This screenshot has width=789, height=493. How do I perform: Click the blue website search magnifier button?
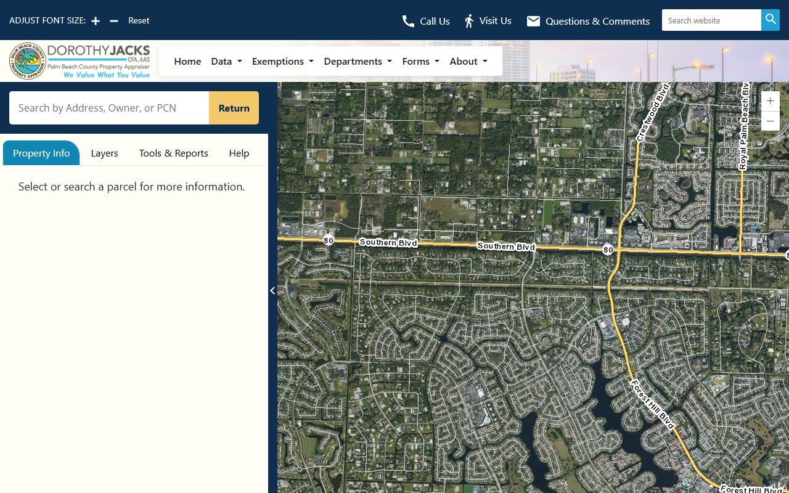click(771, 20)
